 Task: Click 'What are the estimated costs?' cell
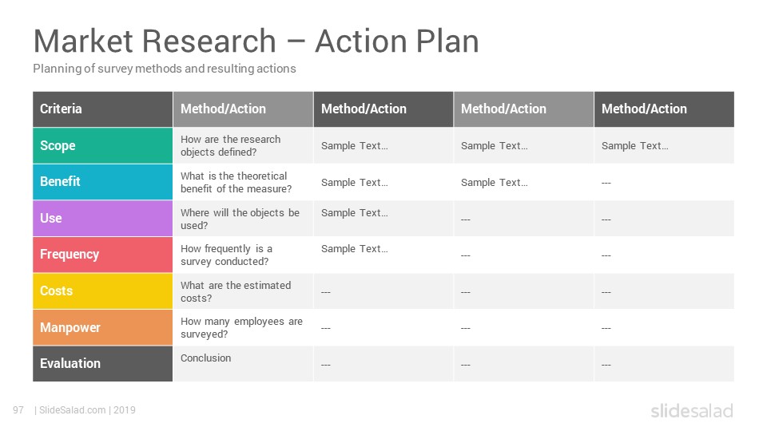243,291
